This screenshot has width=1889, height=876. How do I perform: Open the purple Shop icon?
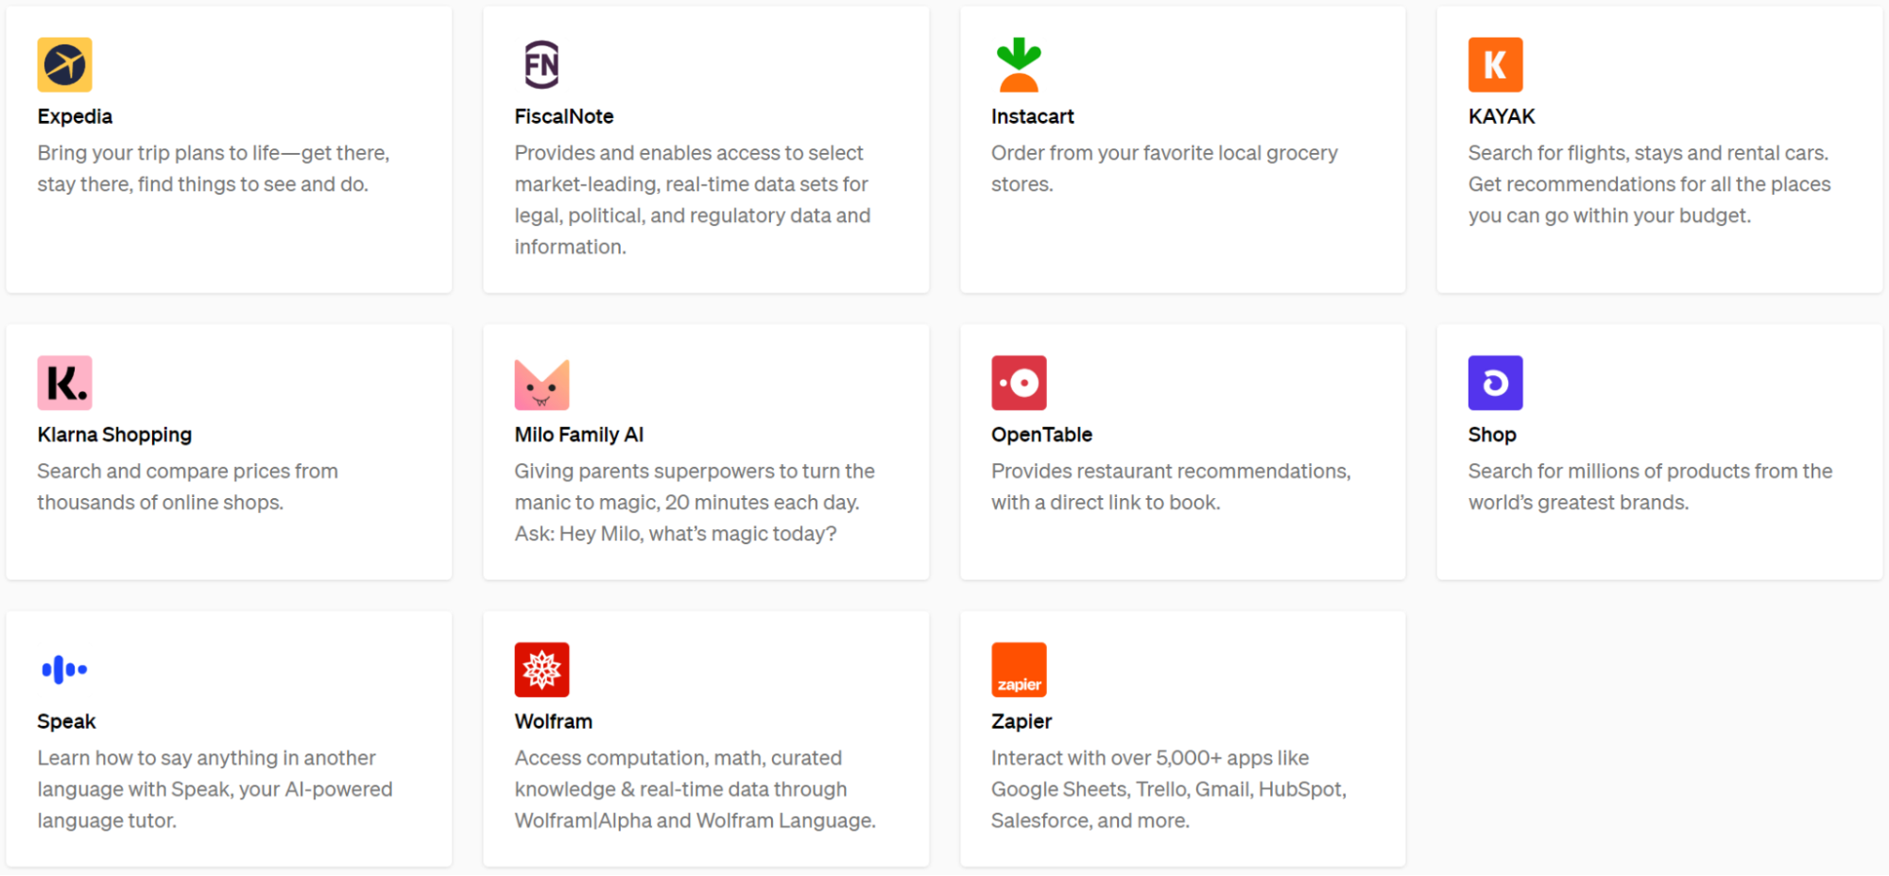[x=1495, y=383]
